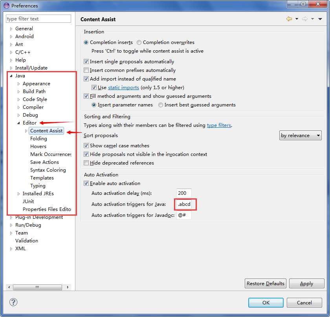Focus the type filter text field
This screenshot has width=330, height=317.
[x=38, y=18]
